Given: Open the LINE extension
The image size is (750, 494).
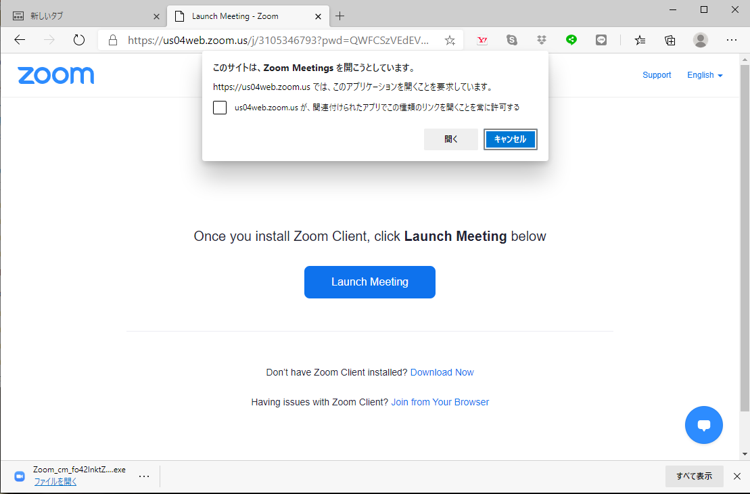Looking at the screenshot, I should pyautogui.click(x=601, y=40).
